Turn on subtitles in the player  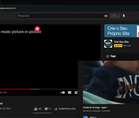[x=70, y=93]
